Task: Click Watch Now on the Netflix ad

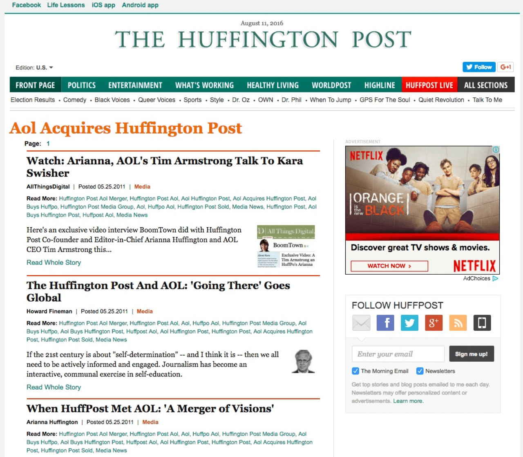Action: (x=389, y=266)
